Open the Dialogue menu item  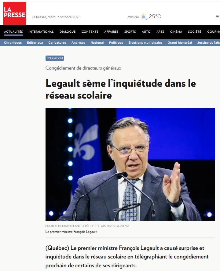click(68, 32)
